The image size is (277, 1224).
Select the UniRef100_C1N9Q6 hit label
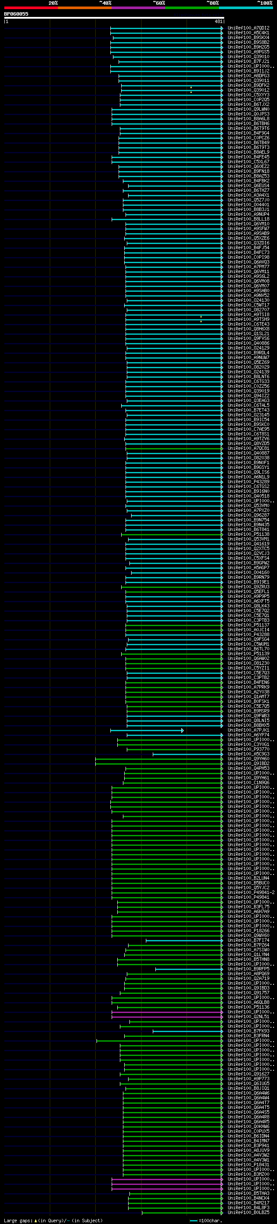coord(248,782)
